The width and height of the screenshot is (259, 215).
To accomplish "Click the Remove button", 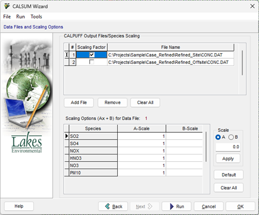I will coord(113,102).
